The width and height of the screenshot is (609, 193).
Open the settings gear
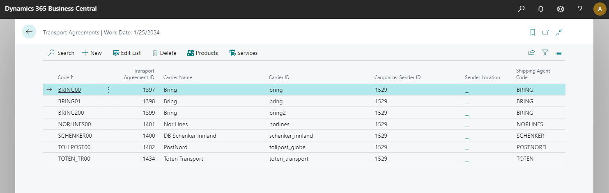tap(560, 9)
